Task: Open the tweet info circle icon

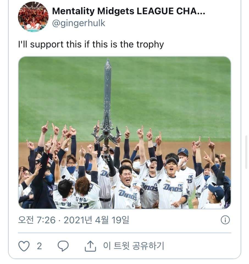Action: (x=225, y=220)
